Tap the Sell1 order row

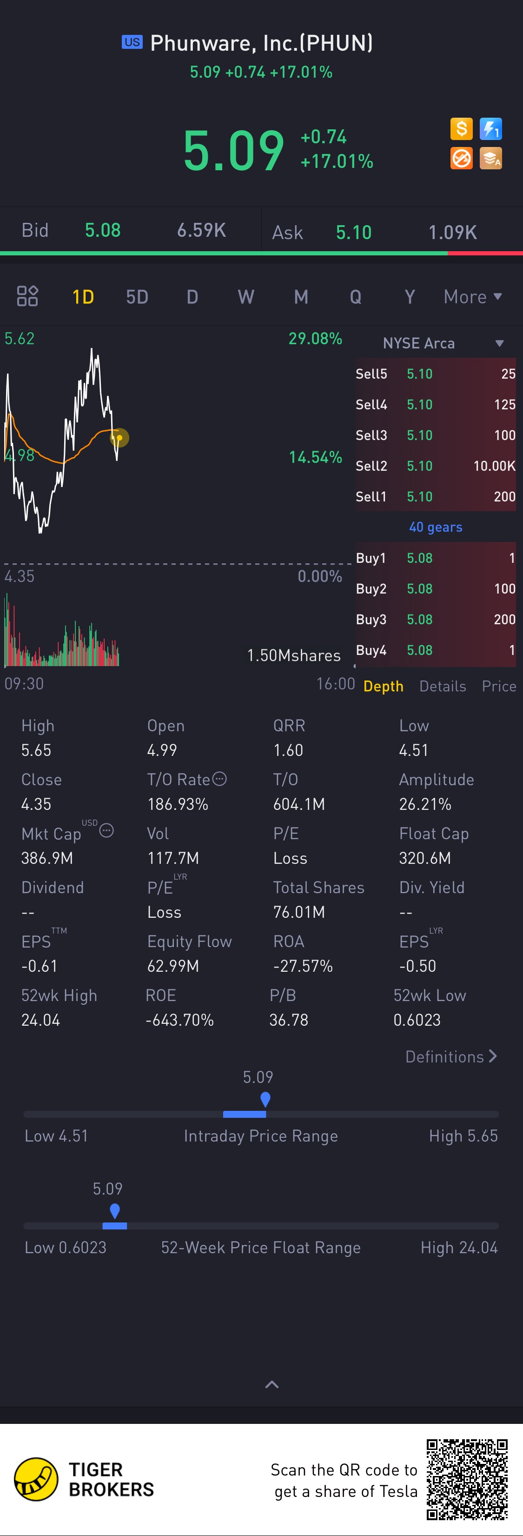(x=436, y=497)
